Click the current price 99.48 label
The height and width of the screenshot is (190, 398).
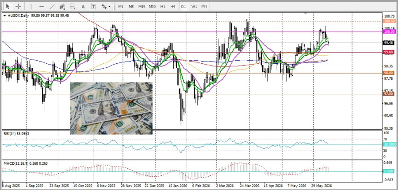point(389,43)
